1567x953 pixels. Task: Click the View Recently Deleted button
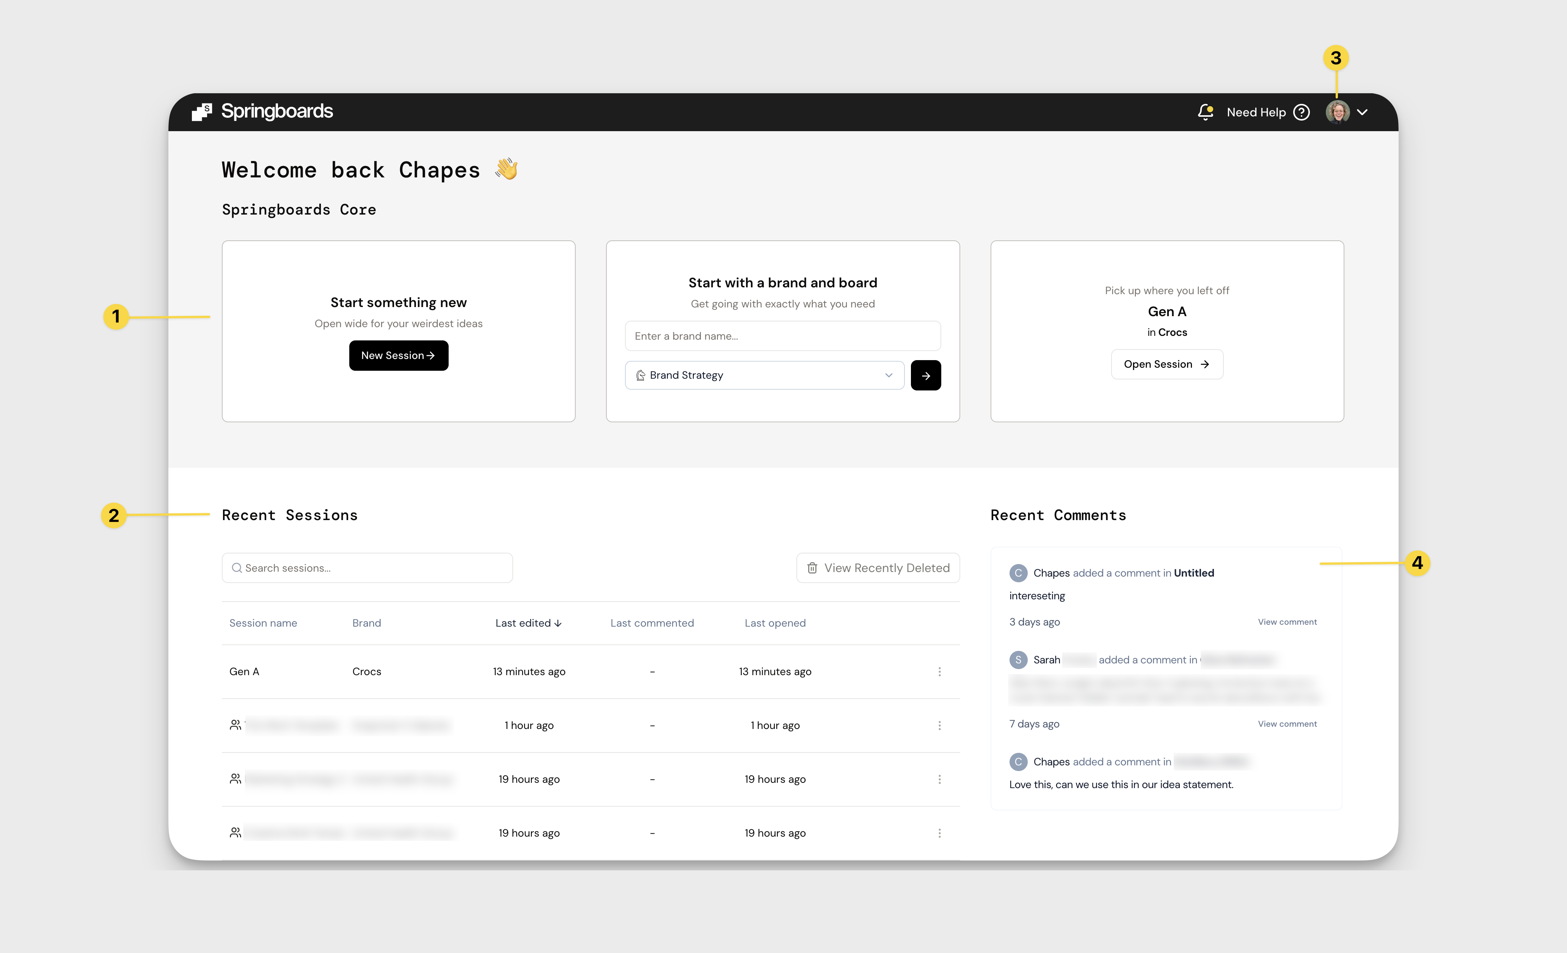click(x=878, y=568)
